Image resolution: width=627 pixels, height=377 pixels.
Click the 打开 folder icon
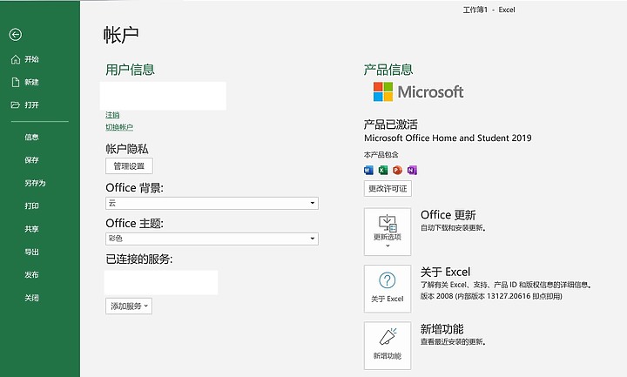click(x=16, y=105)
